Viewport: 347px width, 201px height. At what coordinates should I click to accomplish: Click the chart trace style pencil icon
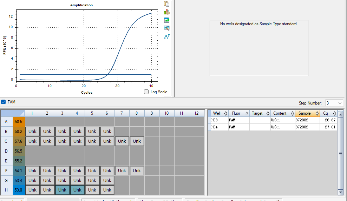[166, 28]
